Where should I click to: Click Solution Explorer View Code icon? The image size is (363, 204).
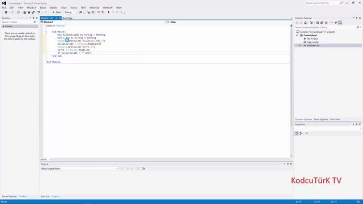331,23
